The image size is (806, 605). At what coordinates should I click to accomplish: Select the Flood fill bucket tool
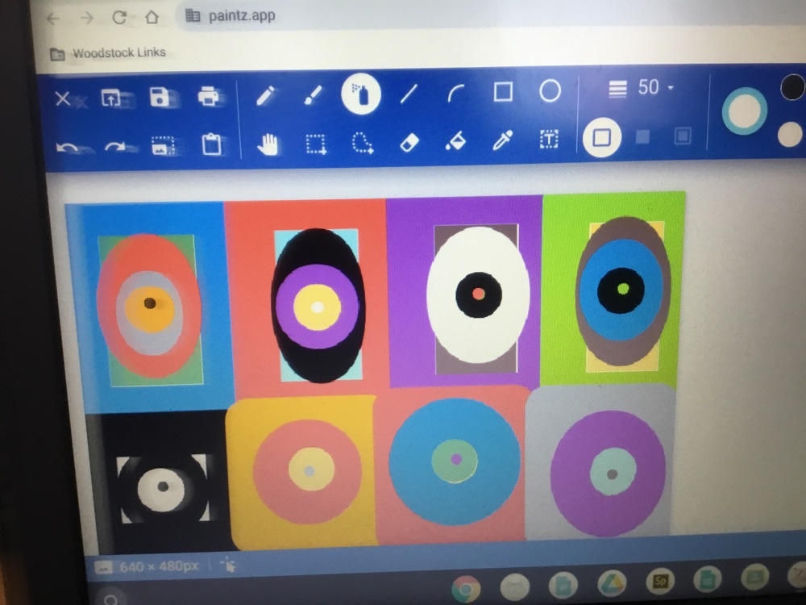(x=456, y=141)
